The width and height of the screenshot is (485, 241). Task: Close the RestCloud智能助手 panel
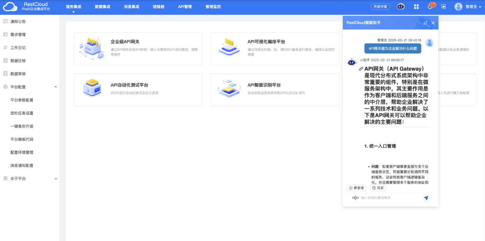click(x=433, y=23)
